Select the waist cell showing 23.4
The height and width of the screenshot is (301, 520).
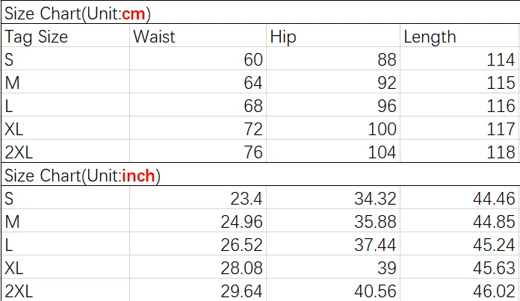(198, 198)
